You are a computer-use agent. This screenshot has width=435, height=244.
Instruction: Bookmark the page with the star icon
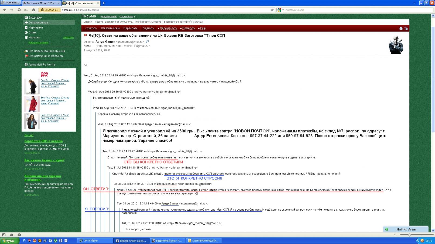(x=272, y=10)
